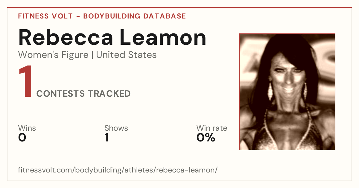Click the Shows label

pyautogui.click(x=116, y=128)
